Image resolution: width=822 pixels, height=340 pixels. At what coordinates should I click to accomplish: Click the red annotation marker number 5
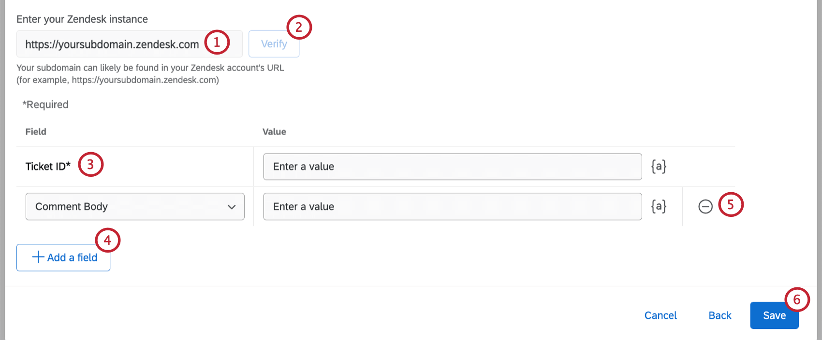731,205
